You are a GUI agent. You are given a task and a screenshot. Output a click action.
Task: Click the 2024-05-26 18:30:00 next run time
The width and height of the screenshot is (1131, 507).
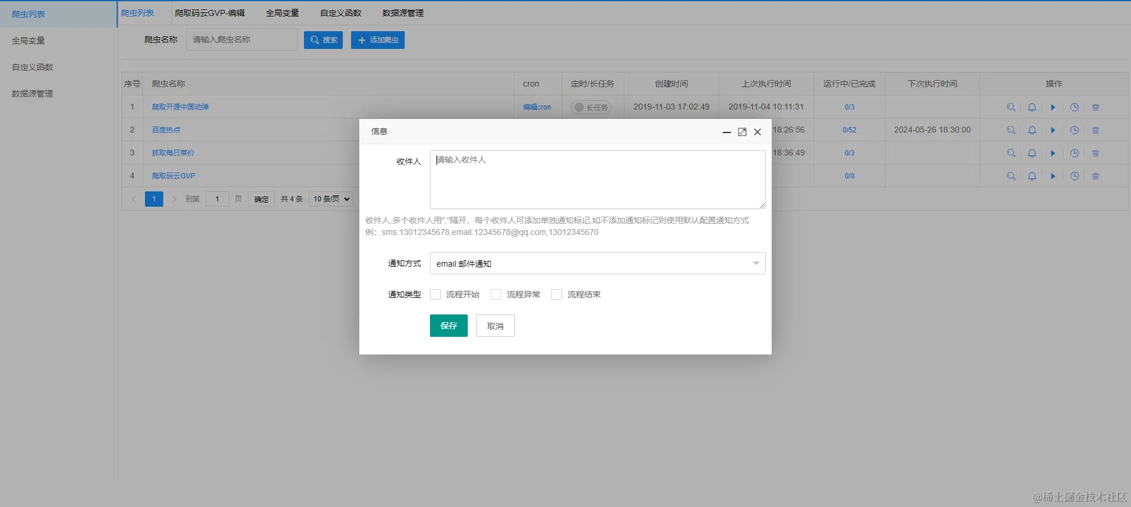(932, 130)
